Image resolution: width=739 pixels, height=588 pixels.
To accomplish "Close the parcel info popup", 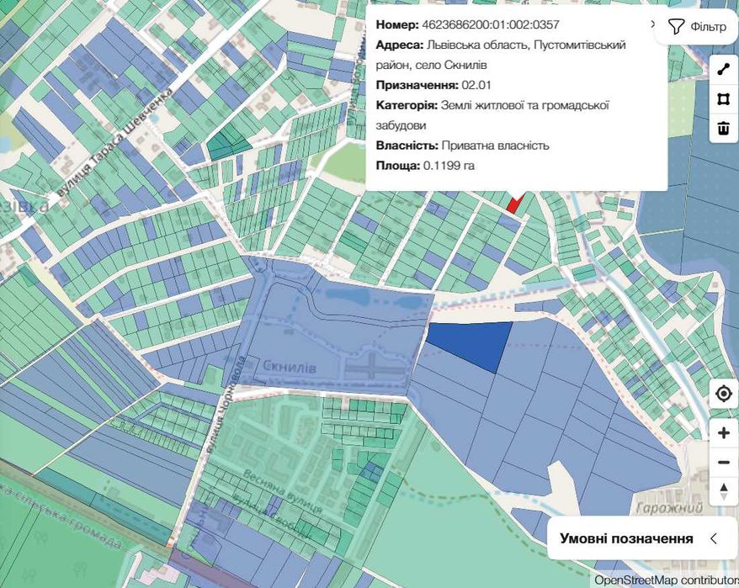I will [653, 24].
